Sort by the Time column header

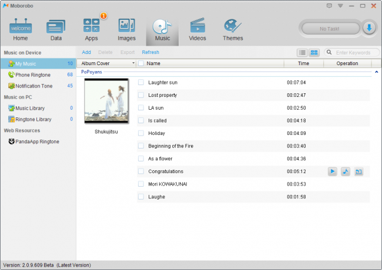coord(303,63)
